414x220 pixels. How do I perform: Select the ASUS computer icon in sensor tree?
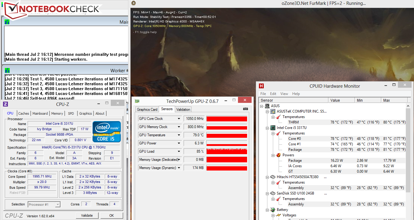(267, 106)
